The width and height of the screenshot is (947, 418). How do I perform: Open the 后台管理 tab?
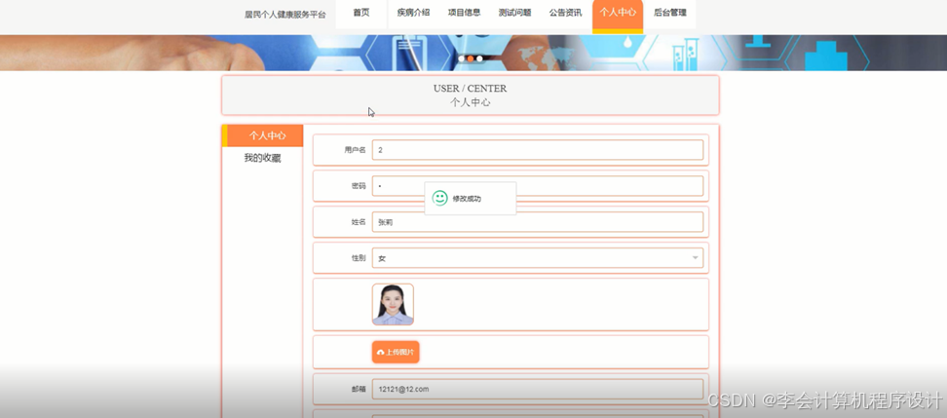tap(669, 14)
